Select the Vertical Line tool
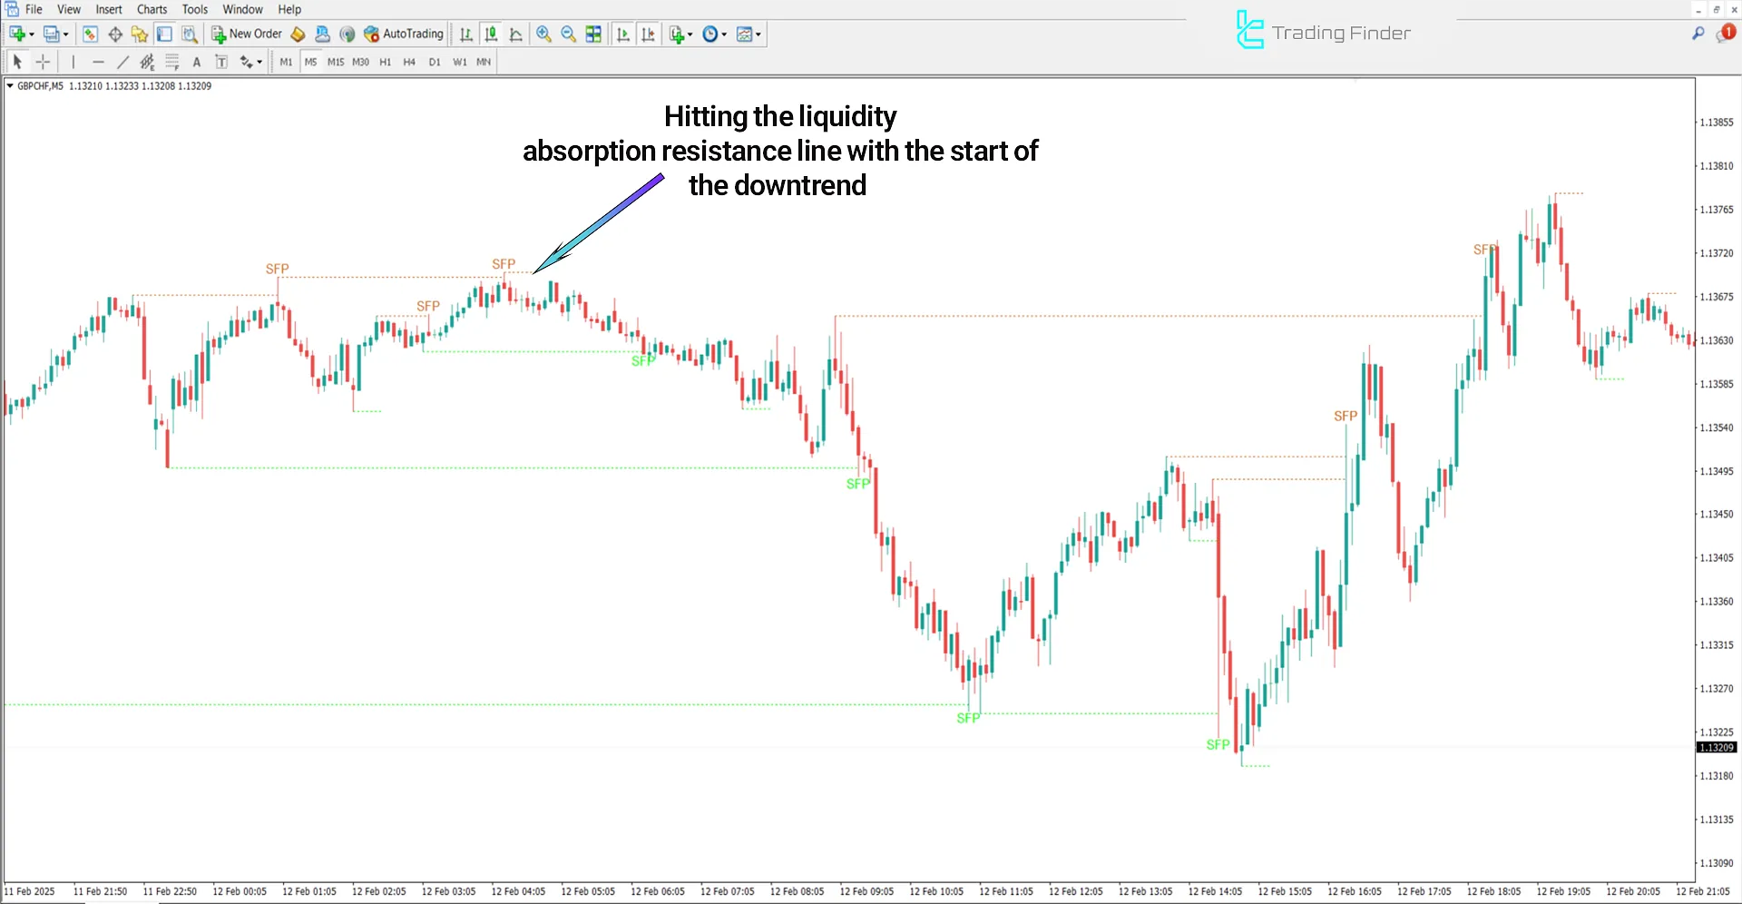 click(x=73, y=61)
